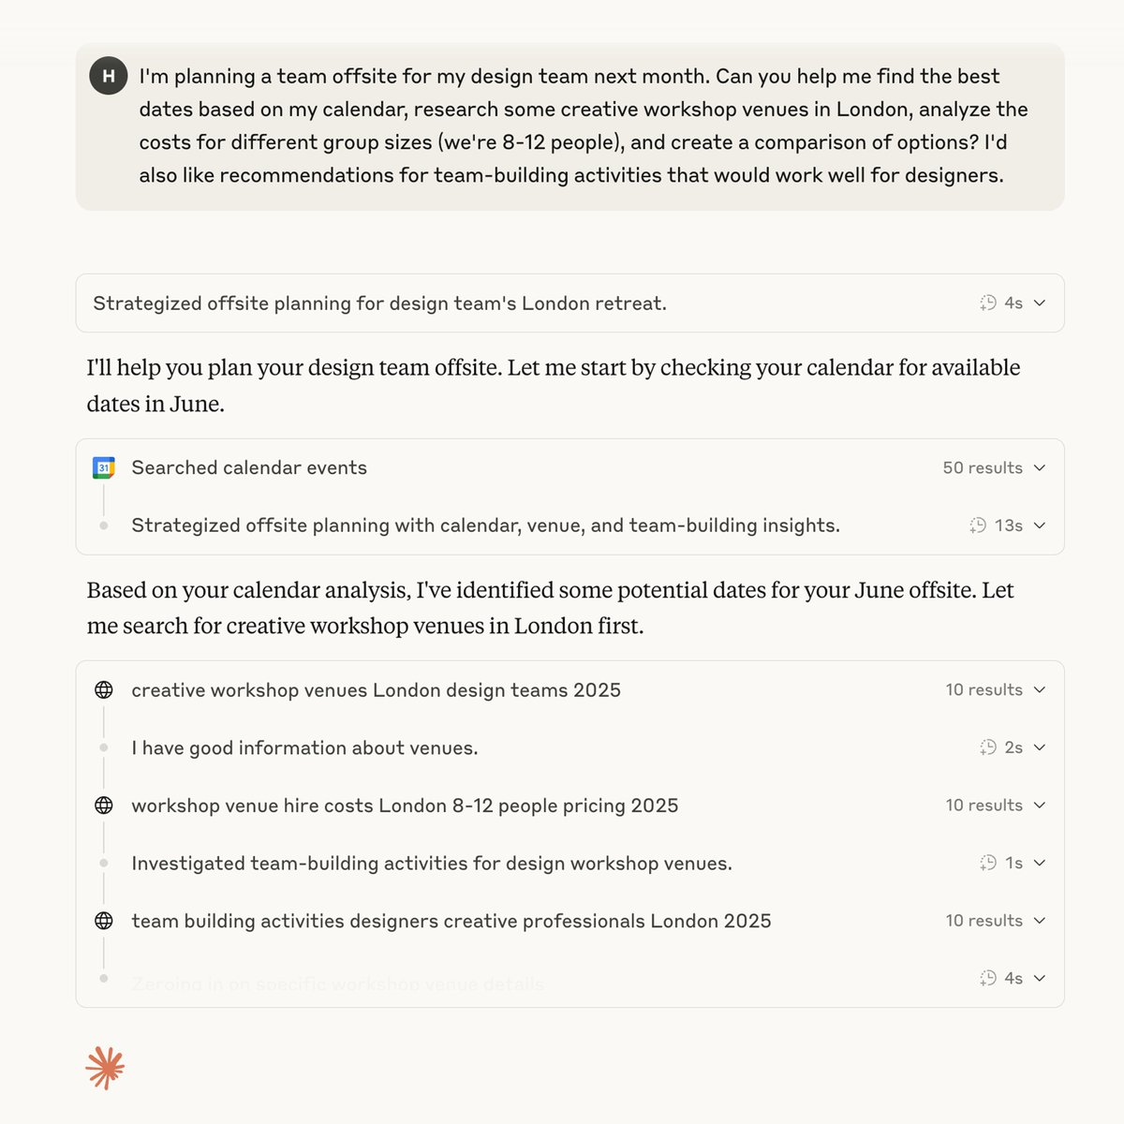Click the timer icon beside top 4s
Image resolution: width=1124 pixels, height=1124 pixels.
[x=988, y=303]
